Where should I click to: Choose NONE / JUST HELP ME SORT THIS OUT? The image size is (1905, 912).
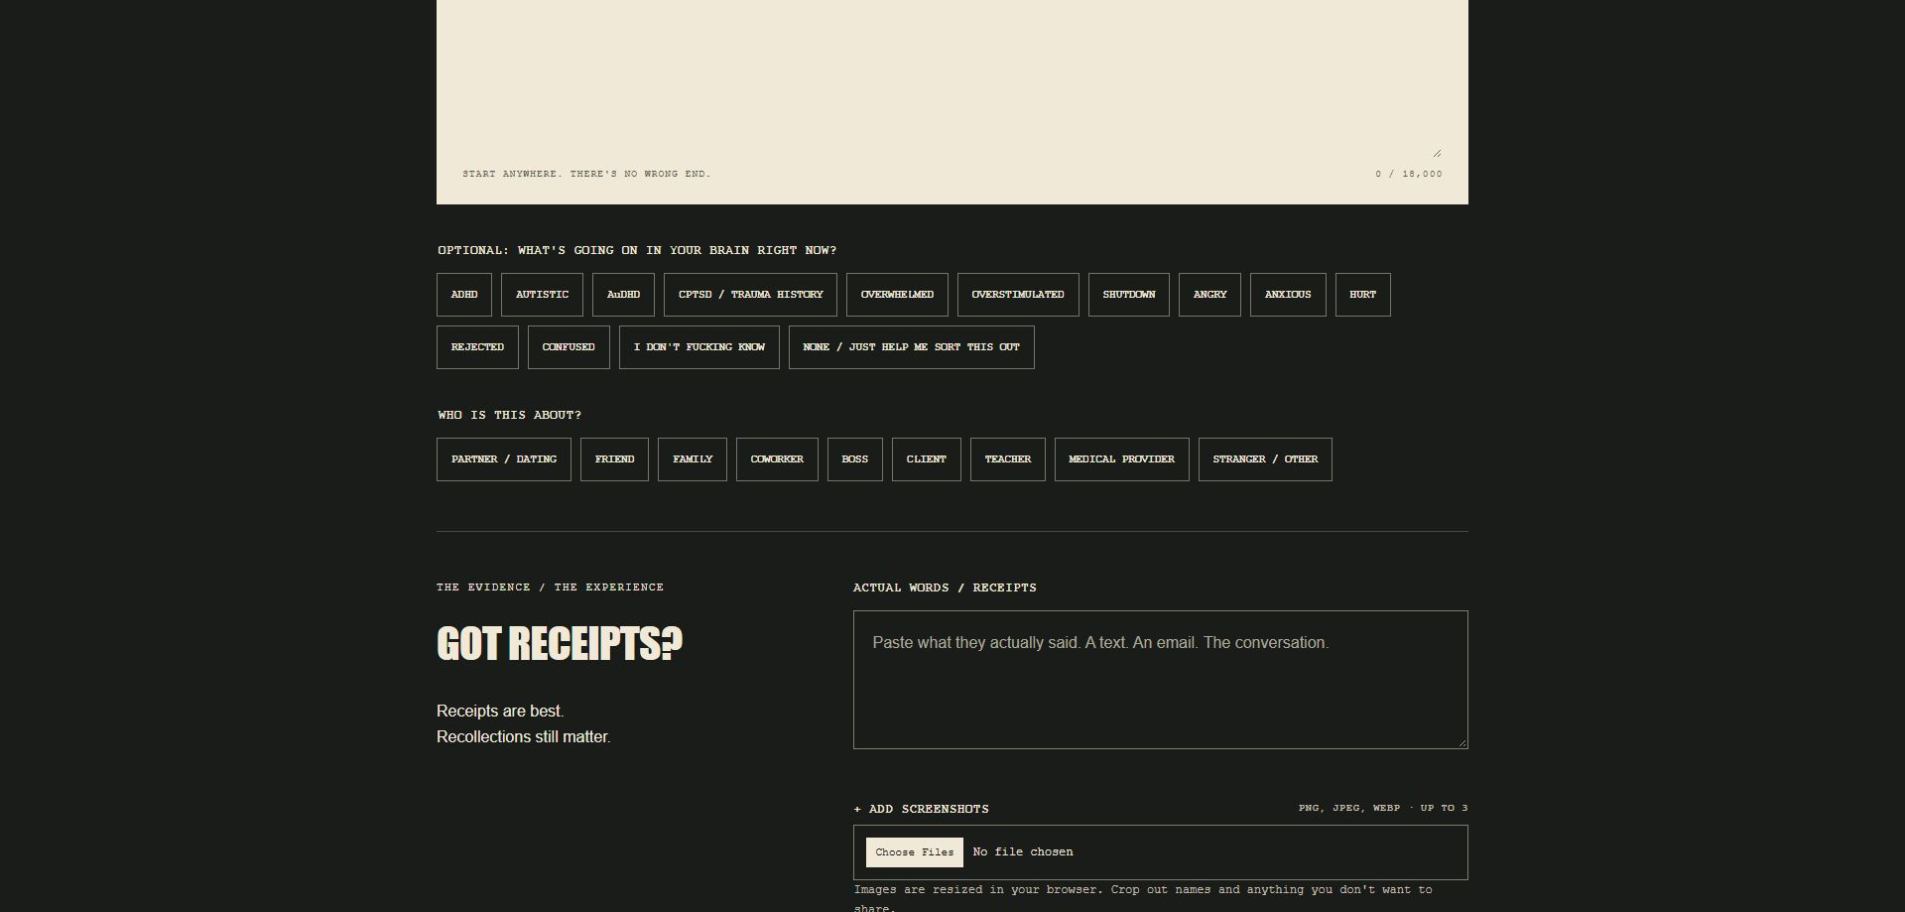[x=912, y=347]
